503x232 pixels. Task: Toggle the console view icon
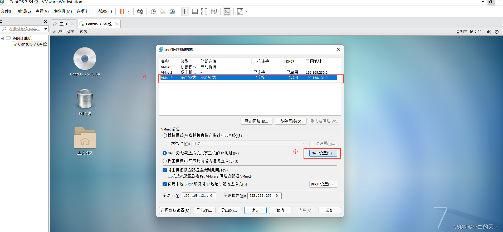[227, 12]
